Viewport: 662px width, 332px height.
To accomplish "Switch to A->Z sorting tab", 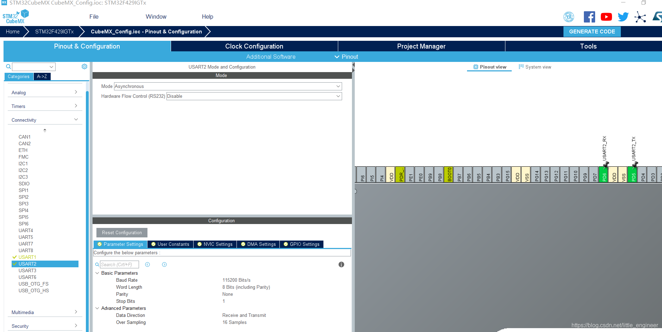I will (42, 76).
